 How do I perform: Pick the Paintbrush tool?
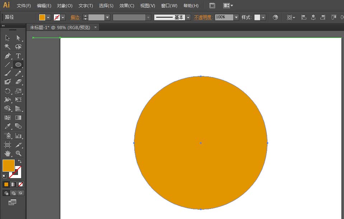point(8,73)
